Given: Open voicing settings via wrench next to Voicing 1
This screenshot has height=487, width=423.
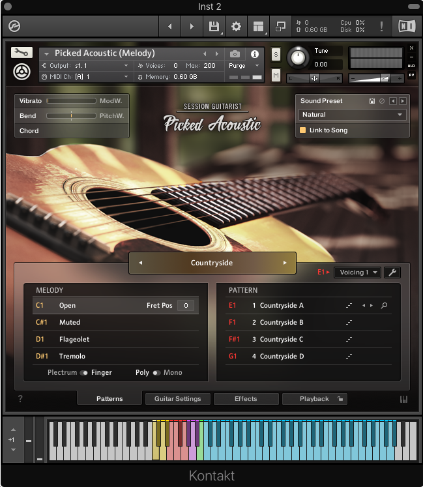Looking at the screenshot, I should tap(392, 273).
